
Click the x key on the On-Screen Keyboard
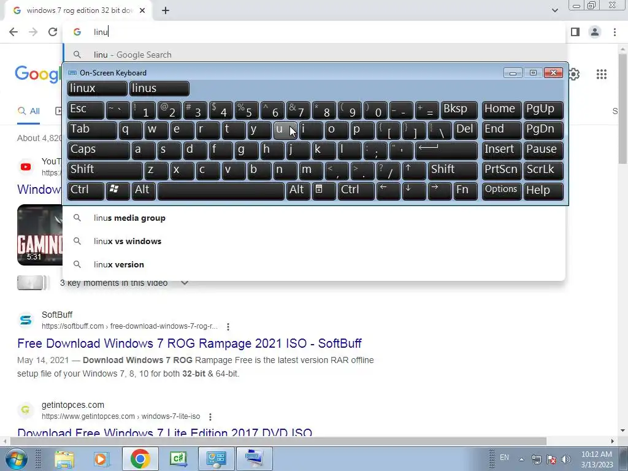182,170
